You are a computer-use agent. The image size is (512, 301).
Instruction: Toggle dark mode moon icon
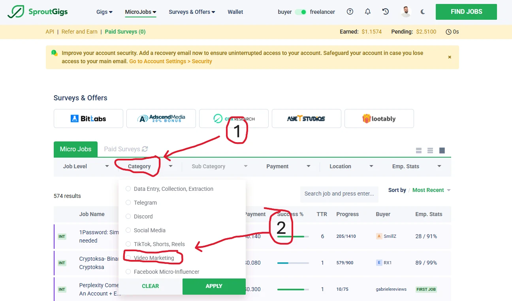(x=423, y=12)
